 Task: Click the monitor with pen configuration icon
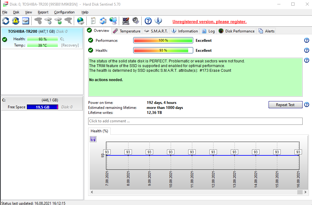[x=126, y=21]
